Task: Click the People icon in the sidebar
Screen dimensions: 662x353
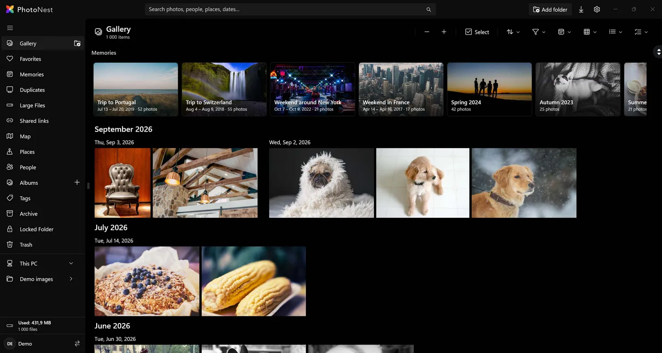Action: (x=10, y=167)
